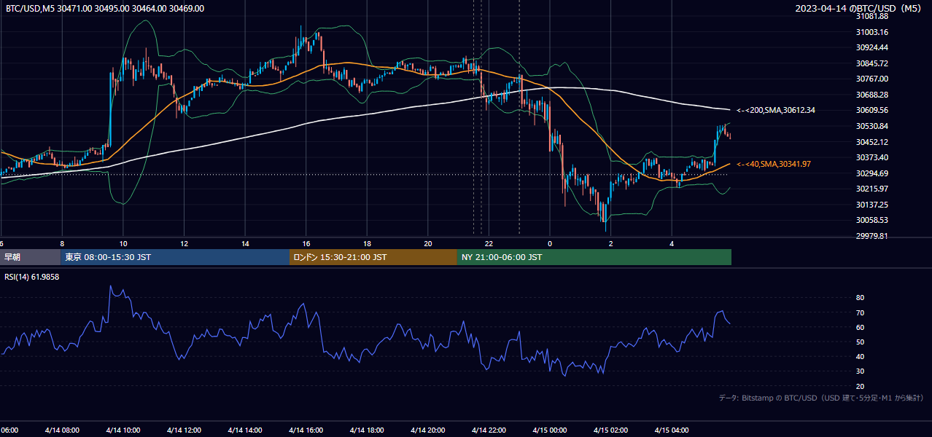Viewport: 932px width, 437px height.
Task: Click price axis value 30845.72
Action: [x=872, y=63]
